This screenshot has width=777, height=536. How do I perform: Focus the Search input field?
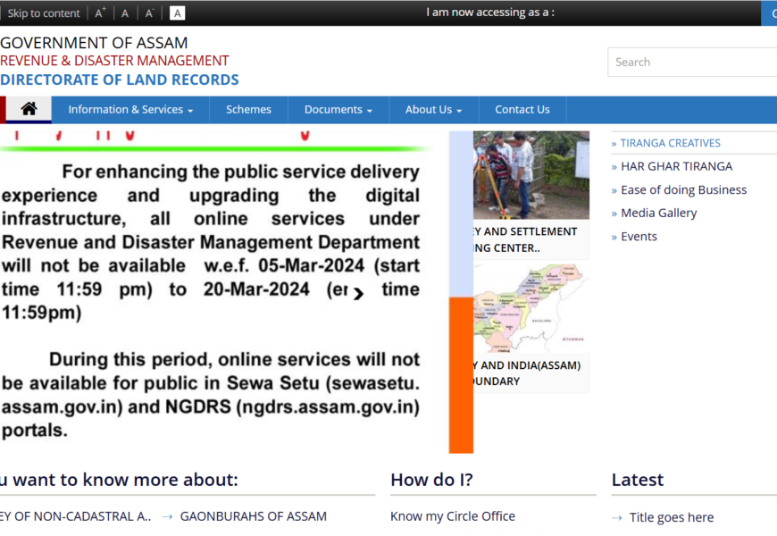692,62
